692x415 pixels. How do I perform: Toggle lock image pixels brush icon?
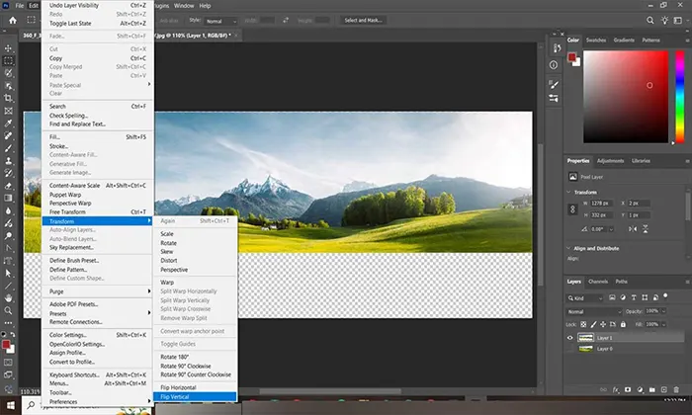click(593, 324)
